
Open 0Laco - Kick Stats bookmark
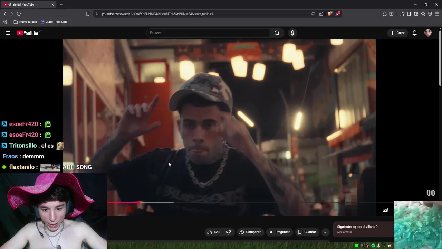coord(54,22)
